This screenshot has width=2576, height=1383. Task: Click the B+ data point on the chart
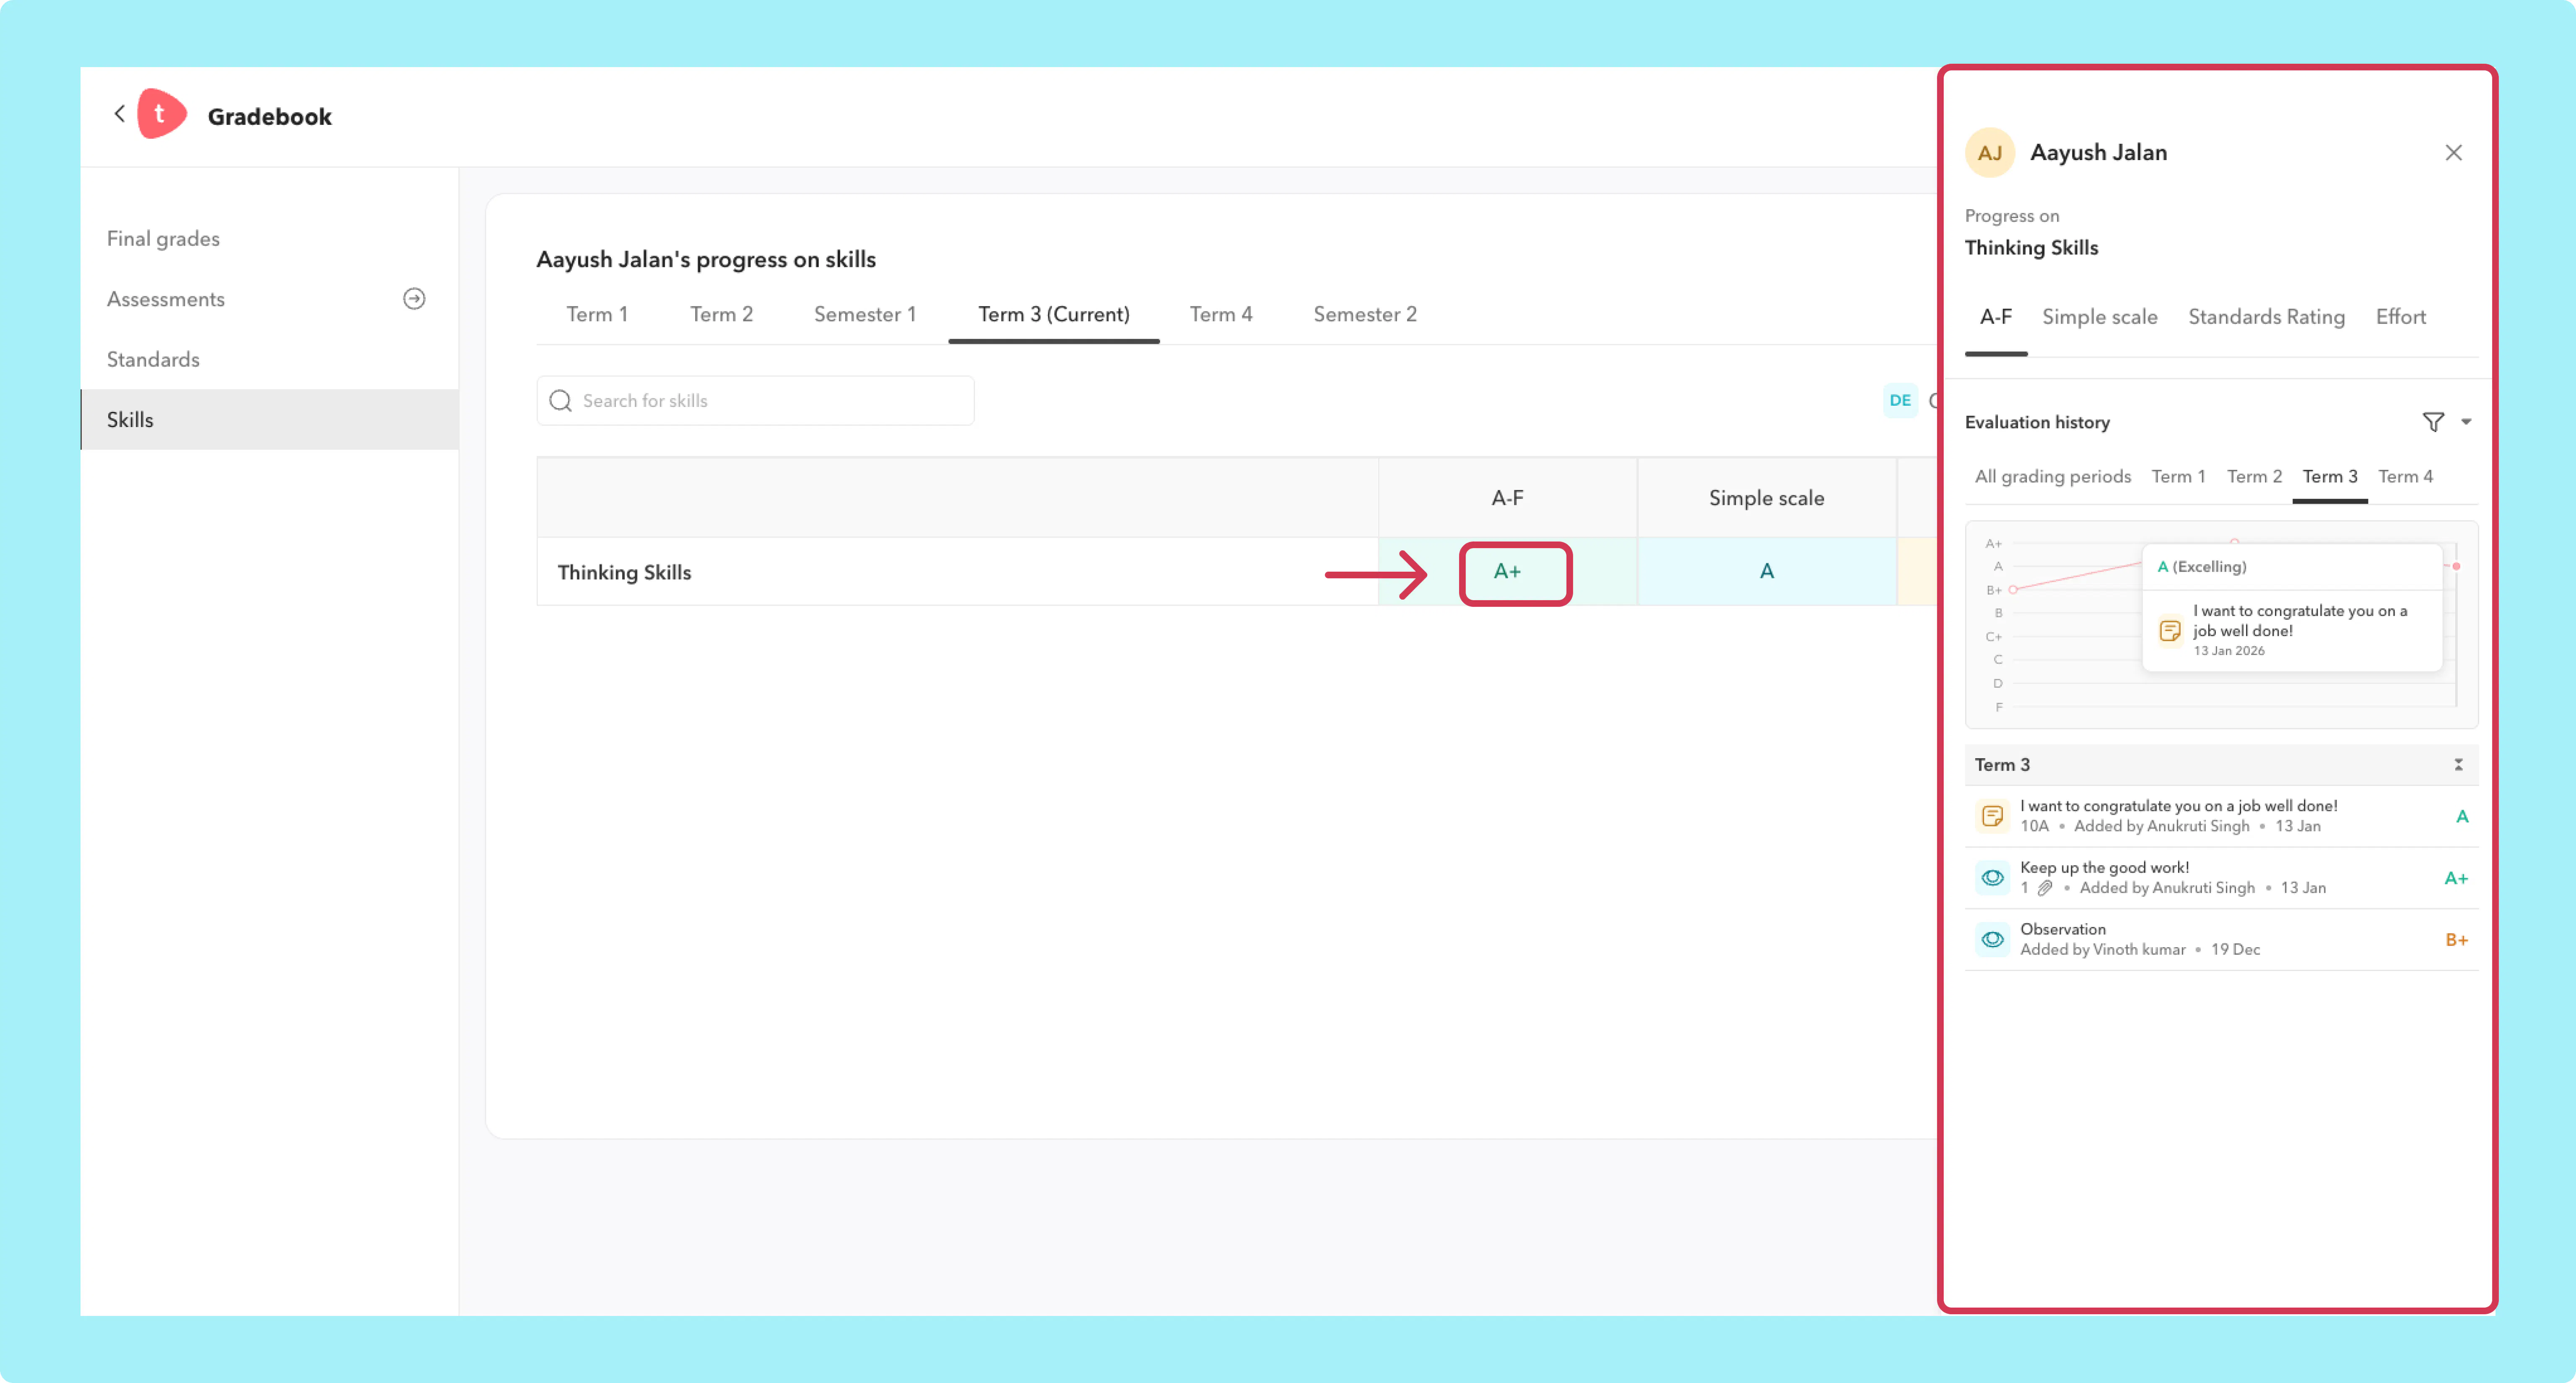(2013, 590)
